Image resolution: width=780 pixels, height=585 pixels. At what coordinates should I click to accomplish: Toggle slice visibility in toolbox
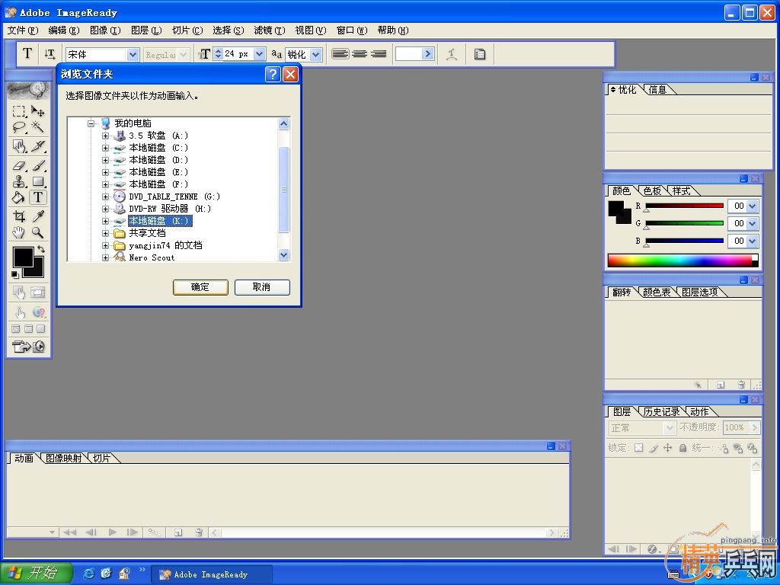point(38,292)
